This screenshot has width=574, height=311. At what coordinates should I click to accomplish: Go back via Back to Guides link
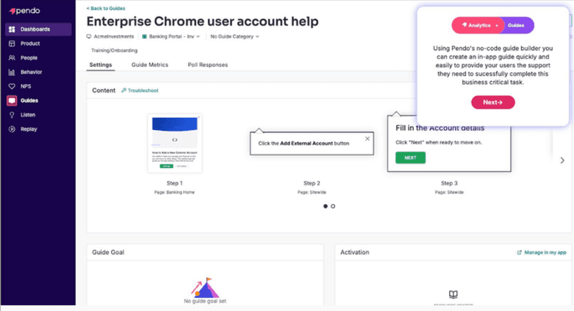click(105, 8)
